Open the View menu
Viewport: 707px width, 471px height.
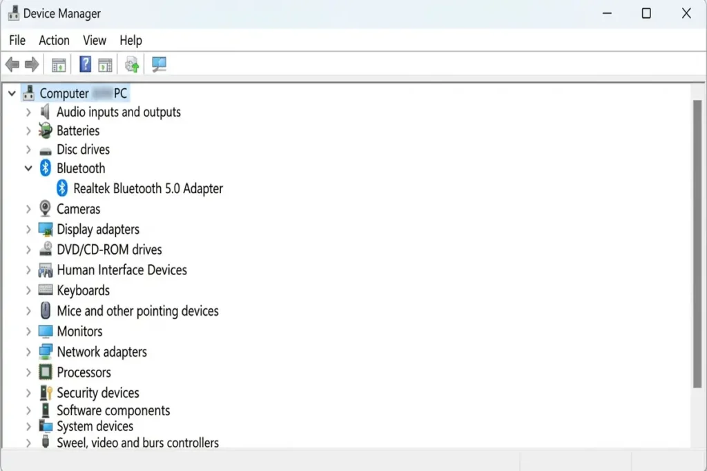(95, 40)
